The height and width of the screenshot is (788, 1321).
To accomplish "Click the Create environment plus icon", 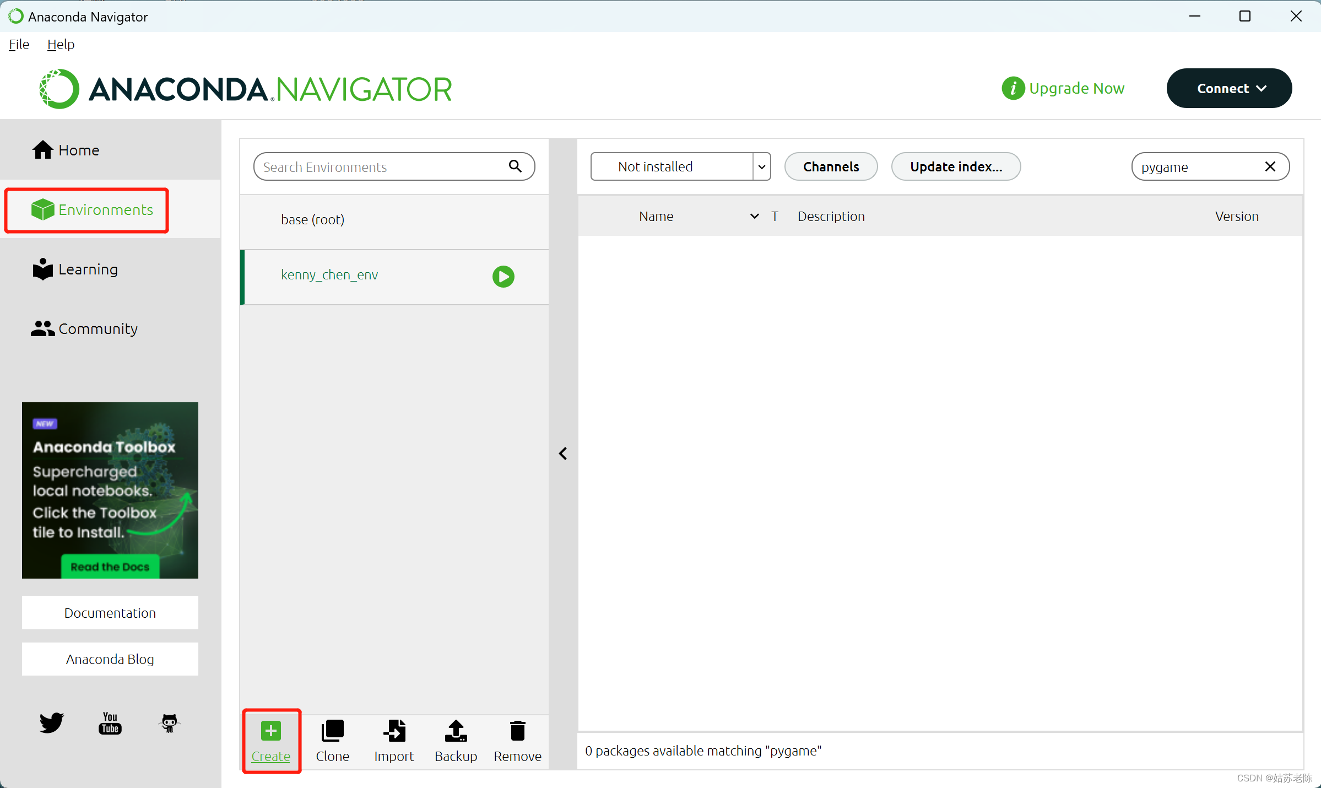I will 270,731.
